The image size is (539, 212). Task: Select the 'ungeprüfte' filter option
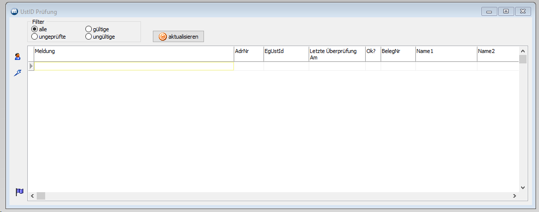coord(35,36)
